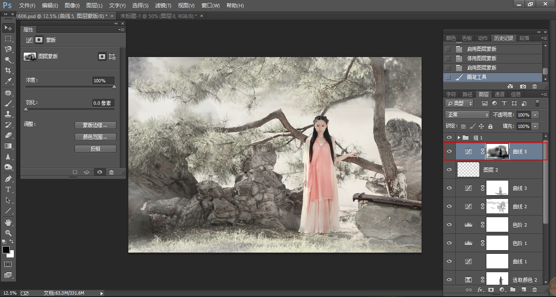Select the 曲线 3 layer mask thumbnail
This screenshot has height=297, width=556.
(x=497, y=188)
